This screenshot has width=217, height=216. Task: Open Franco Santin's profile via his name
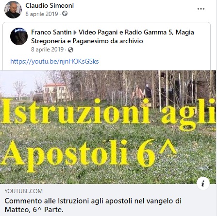tap(51, 32)
